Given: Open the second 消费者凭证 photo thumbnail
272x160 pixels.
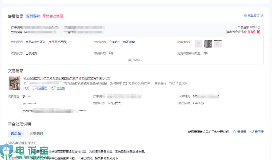Looking at the screenshot, I should (208, 44).
